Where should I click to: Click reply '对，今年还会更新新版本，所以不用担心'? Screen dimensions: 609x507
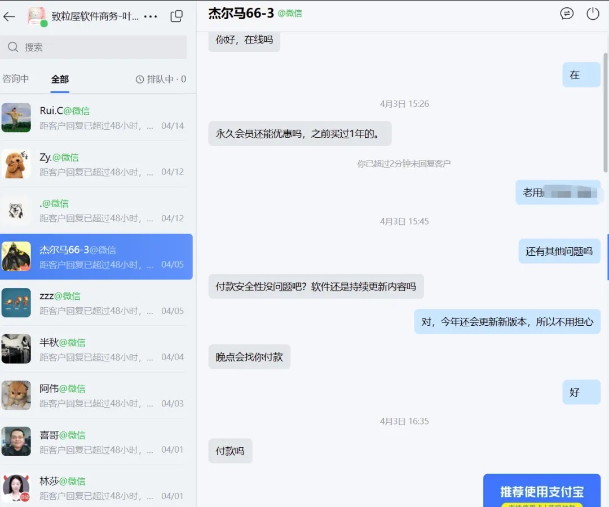coord(507,322)
